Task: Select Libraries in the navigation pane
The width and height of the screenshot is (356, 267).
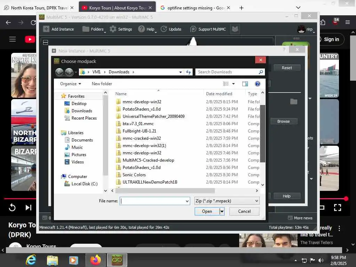Action: [x=75, y=133]
